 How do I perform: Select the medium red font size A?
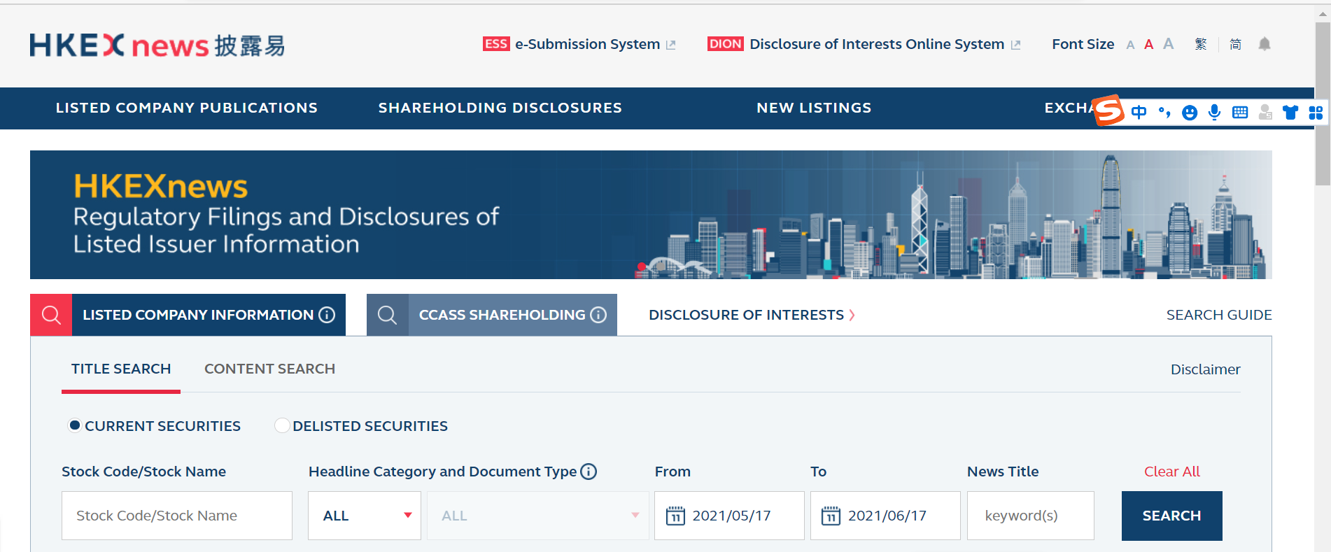(x=1148, y=45)
